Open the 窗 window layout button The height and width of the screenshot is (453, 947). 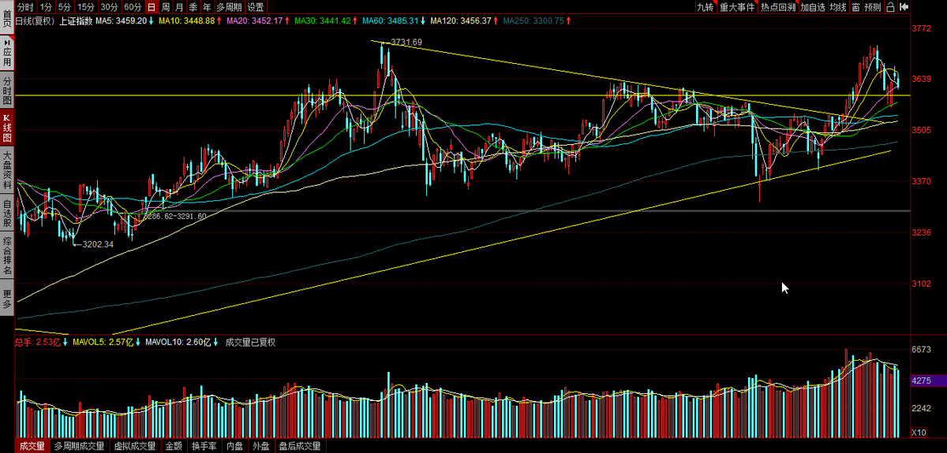pos(855,7)
